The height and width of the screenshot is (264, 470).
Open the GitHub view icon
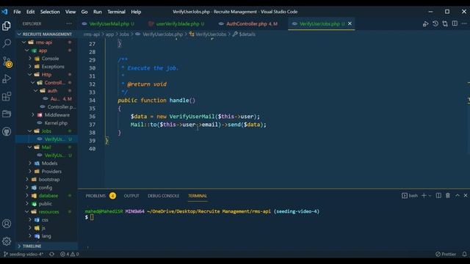point(7,131)
